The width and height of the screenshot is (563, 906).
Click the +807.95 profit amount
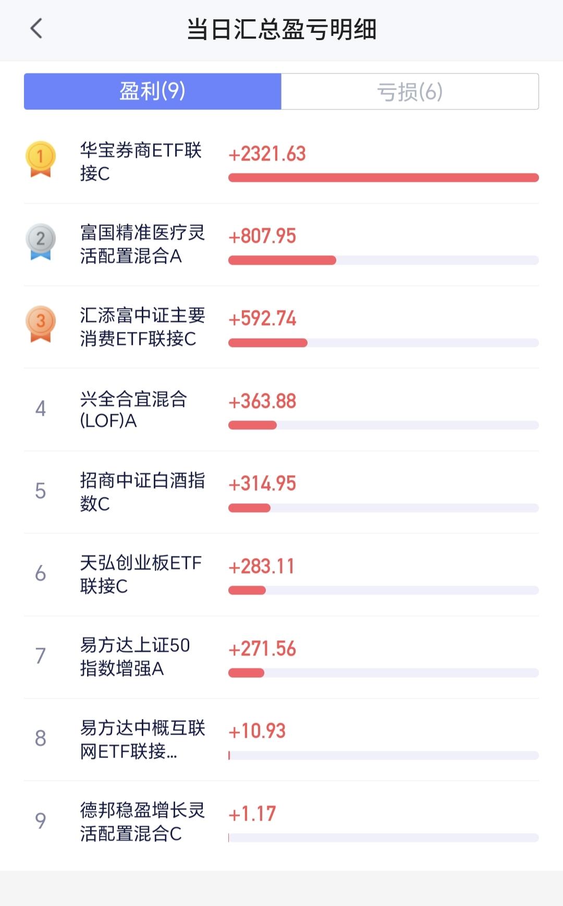pyautogui.click(x=262, y=236)
